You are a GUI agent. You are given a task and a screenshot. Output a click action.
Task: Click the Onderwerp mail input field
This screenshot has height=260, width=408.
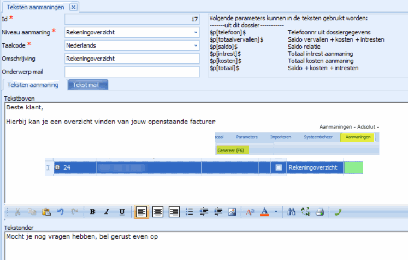pyautogui.click(x=133, y=72)
